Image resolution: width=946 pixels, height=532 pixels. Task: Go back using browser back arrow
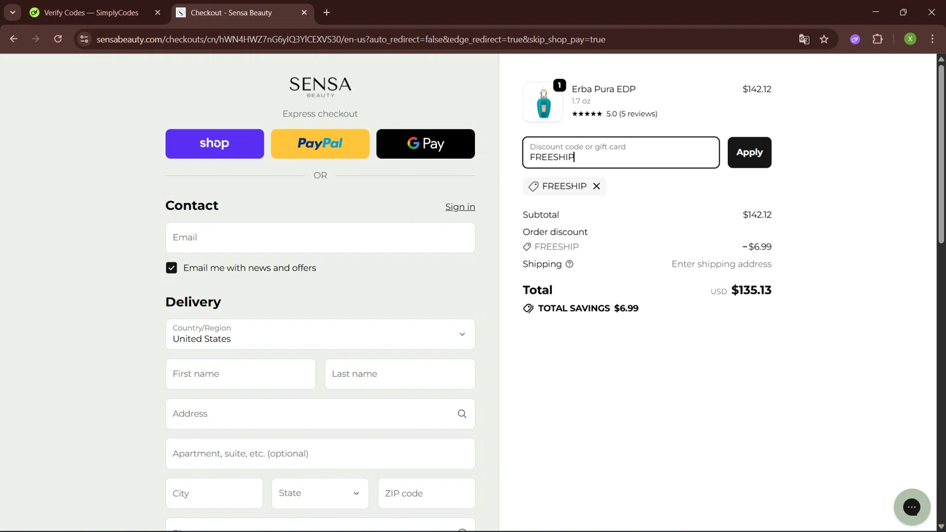[x=13, y=39]
